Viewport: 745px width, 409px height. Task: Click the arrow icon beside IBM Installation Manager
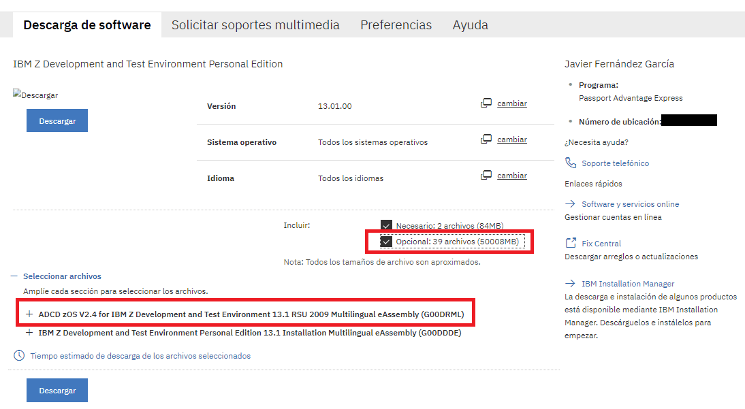coord(571,284)
